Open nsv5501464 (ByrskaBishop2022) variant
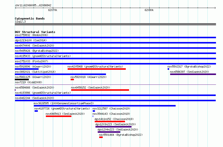223x147 pixels. tap(121, 135)
